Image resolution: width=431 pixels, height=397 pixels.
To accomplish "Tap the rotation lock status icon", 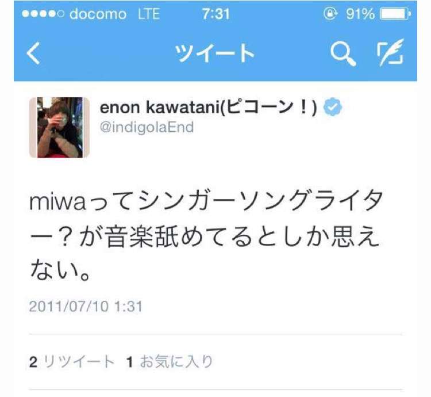I will coord(330,13).
